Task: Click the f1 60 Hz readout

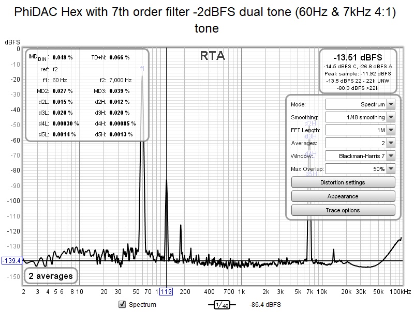Action: pos(60,80)
